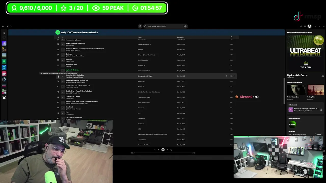The width and height of the screenshot is (326, 183).
Task: Sort the playlist by the Album column header
Action: (140, 37)
